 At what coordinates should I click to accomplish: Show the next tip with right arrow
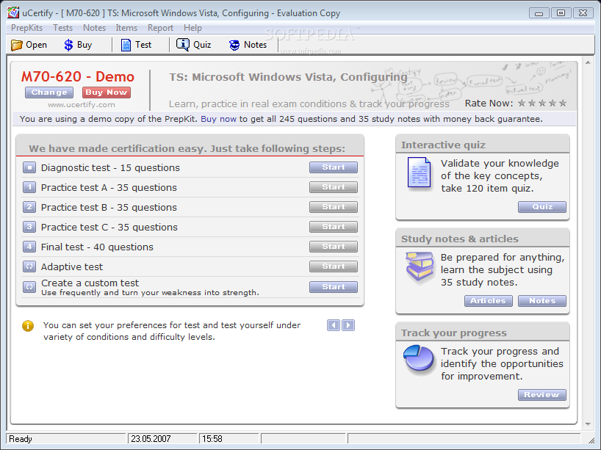pos(348,325)
